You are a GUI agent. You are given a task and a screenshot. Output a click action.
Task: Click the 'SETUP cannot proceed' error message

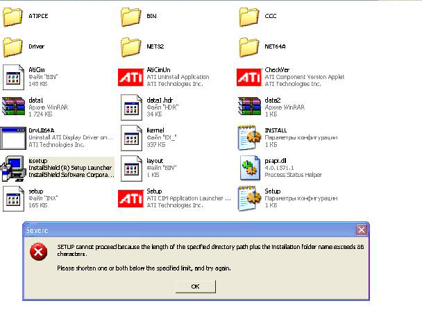click(x=210, y=250)
